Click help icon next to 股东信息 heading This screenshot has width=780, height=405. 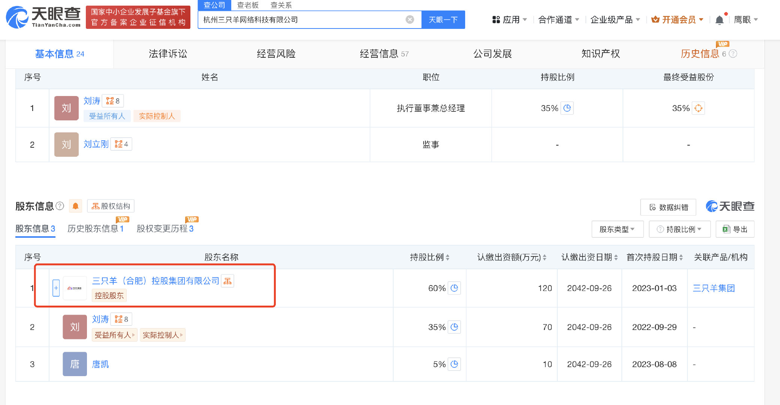[60, 206]
